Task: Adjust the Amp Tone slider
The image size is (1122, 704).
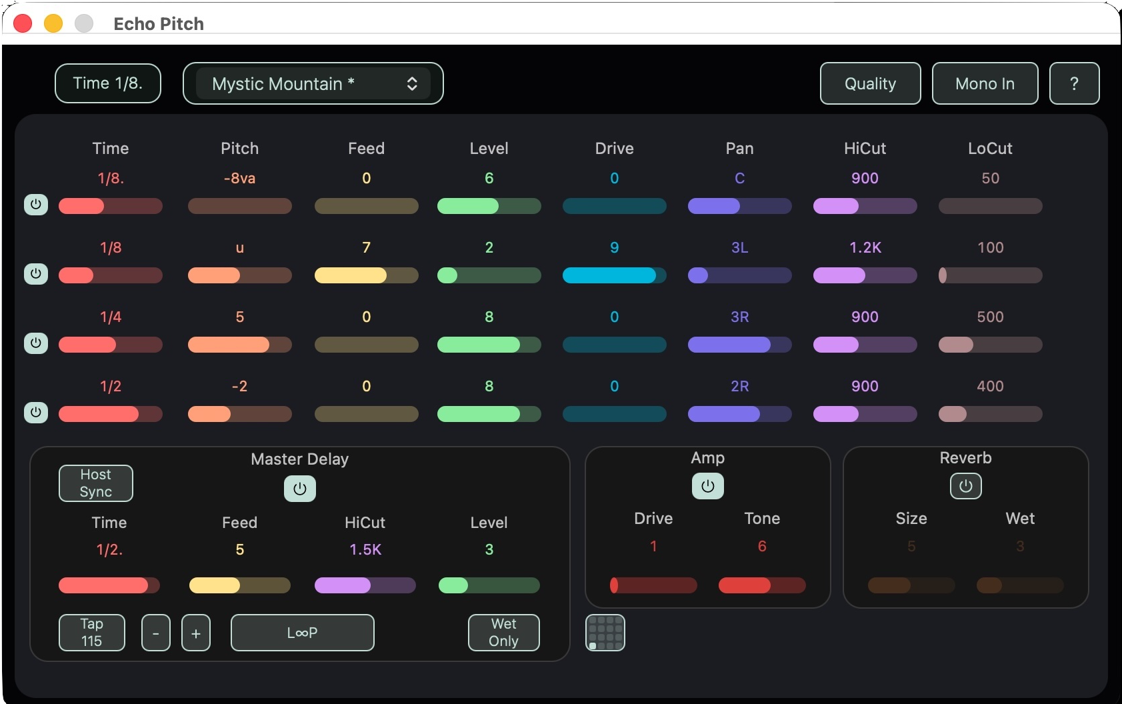Action: [x=762, y=585]
